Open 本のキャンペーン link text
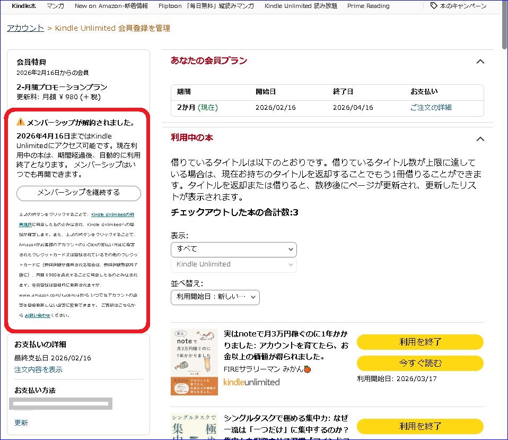Screen dimensions: 508x440 click(463, 6)
